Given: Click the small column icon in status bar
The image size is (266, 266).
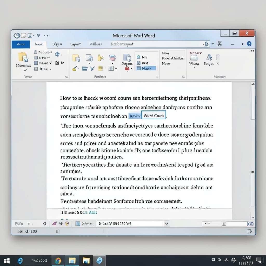Looking at the screenshot, I should 58,231.
